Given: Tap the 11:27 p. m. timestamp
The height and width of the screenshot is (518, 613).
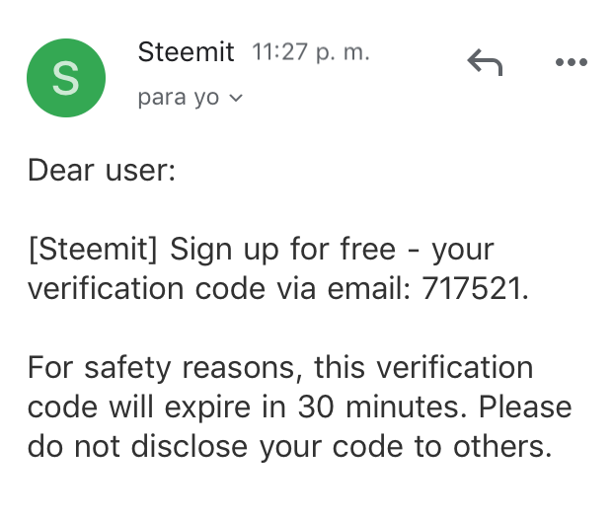Looking at the screenshot, I should pyautogui.click(x=311, y=53).
